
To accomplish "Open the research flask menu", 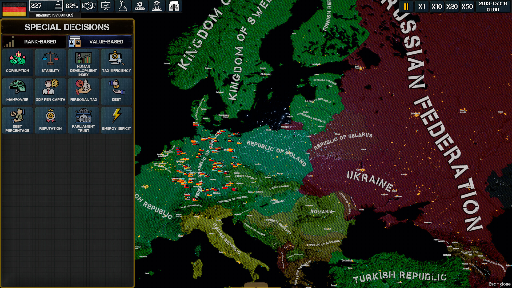I will pyautogui.click(x=123, y=6).
